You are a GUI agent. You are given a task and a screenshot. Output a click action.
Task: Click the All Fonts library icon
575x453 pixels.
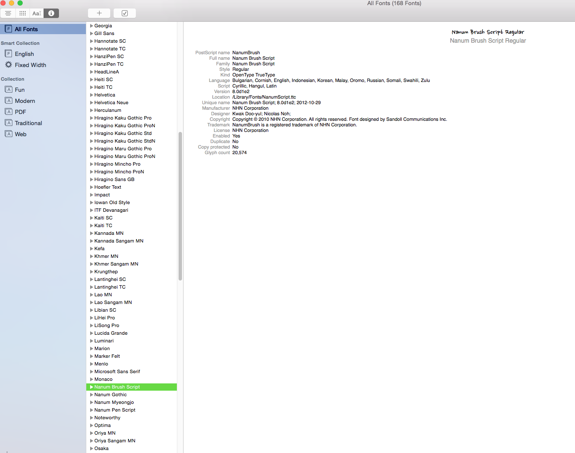point(9,29)
